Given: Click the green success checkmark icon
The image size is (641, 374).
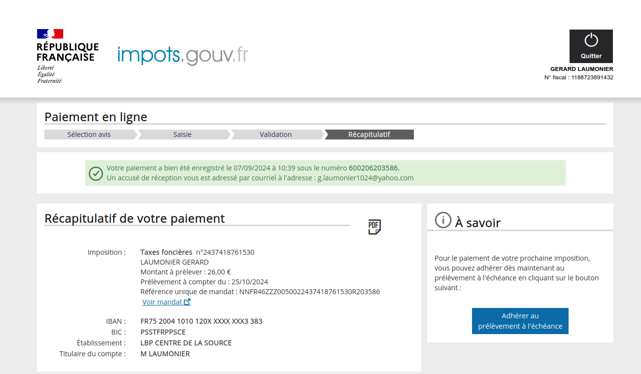Looking at the screenshot, I should click(96, 173).
